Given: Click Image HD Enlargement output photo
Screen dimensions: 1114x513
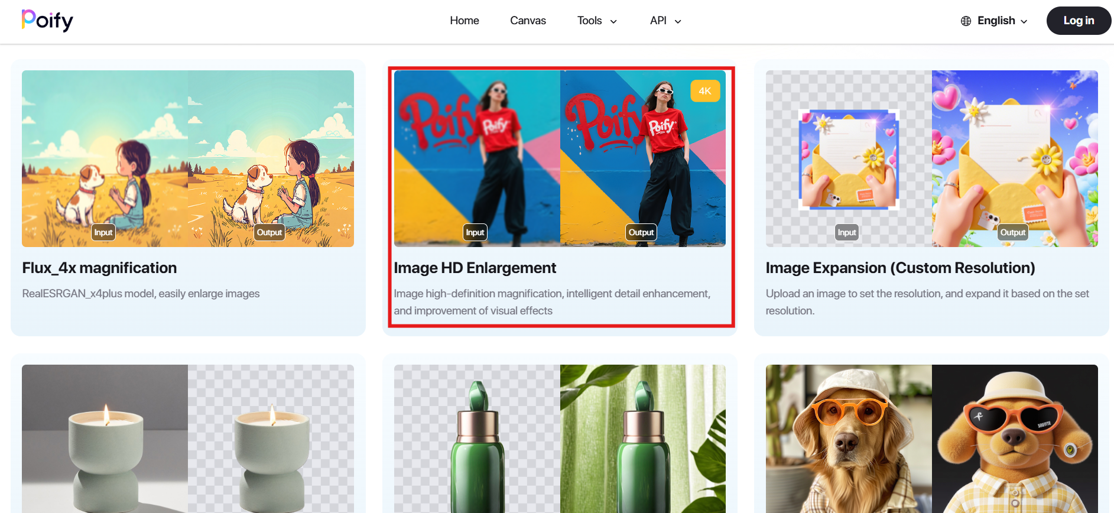Looking at the screenshot, I should click(643, 158).
